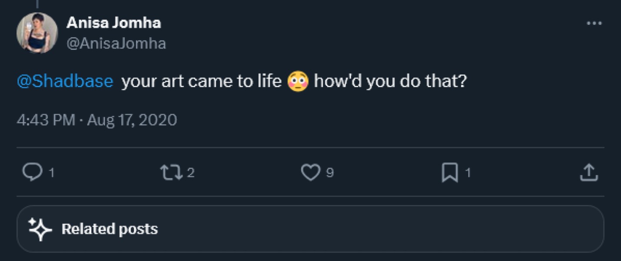Open the @AnisaJomha handle link
The width and height of the screenshot is (621, 261).
click(x=116, y=43)
